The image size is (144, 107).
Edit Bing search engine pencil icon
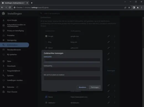coord(109,42)
